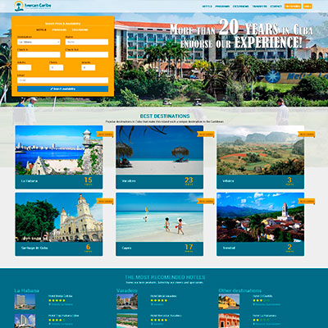Click the hotel count 23 on Varadero card
Screen dimensions: 328x328
[x=189, y=180]
